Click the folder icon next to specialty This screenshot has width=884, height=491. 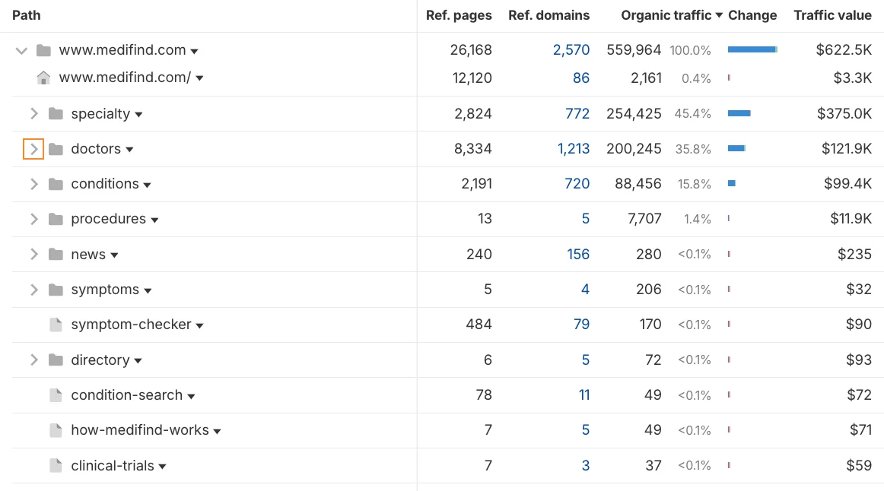(x=56, y=113)
